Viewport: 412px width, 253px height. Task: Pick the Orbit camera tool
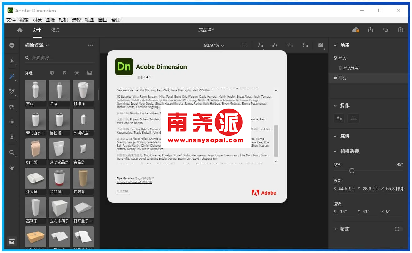[12, 107]
